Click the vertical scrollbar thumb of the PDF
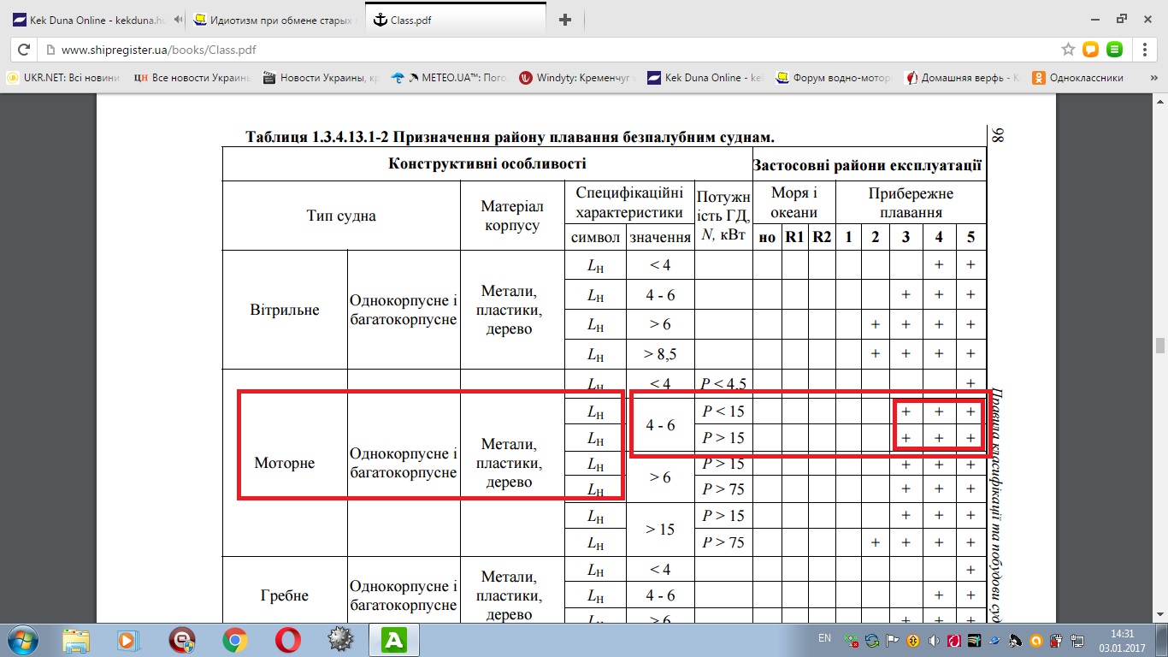1168x657 pixels. (x=1161, y=346)
